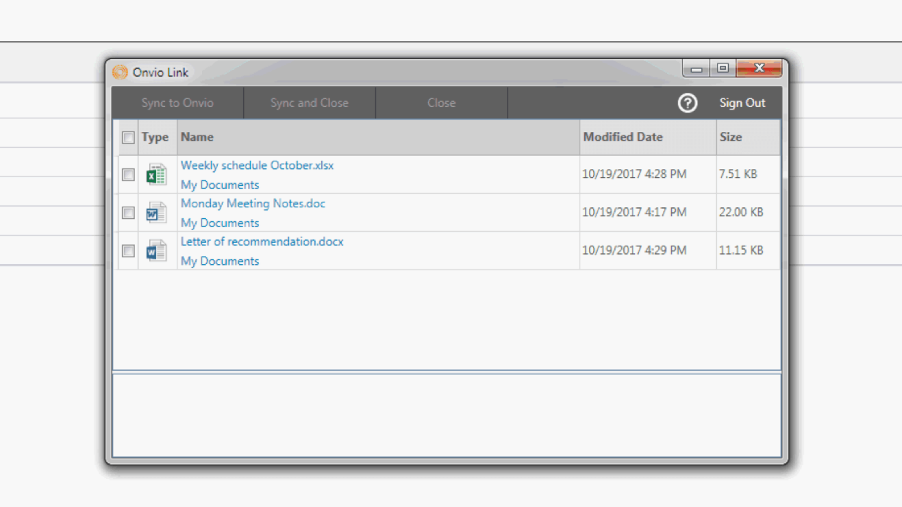Sort files by the Size column header
This screenshot has height=507, width=902.
731,137
